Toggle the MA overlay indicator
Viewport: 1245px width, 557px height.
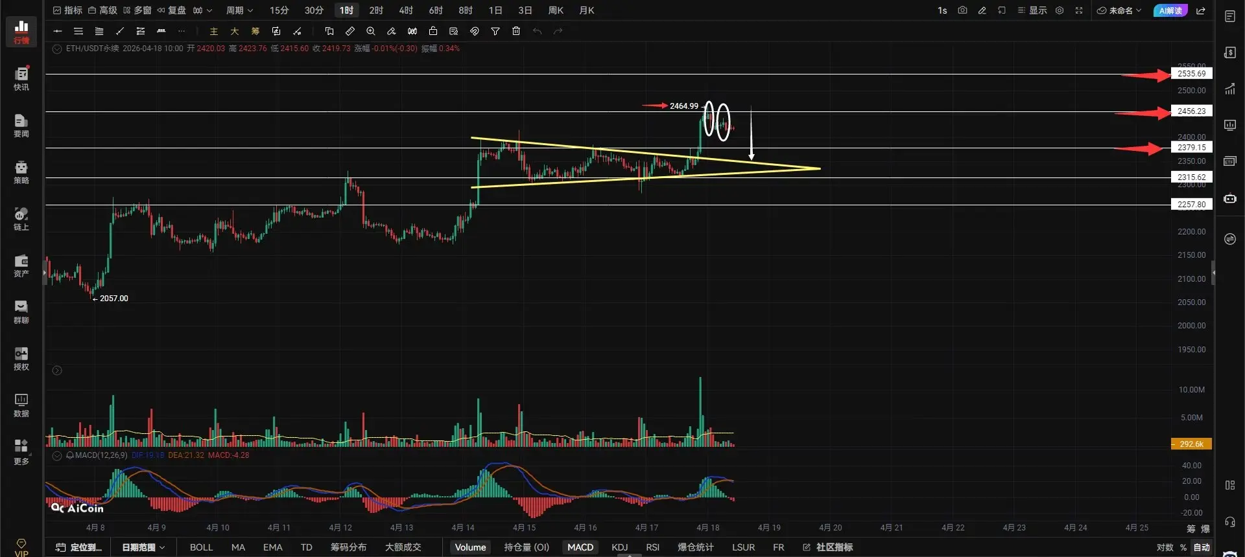click(x=238, y=547)
